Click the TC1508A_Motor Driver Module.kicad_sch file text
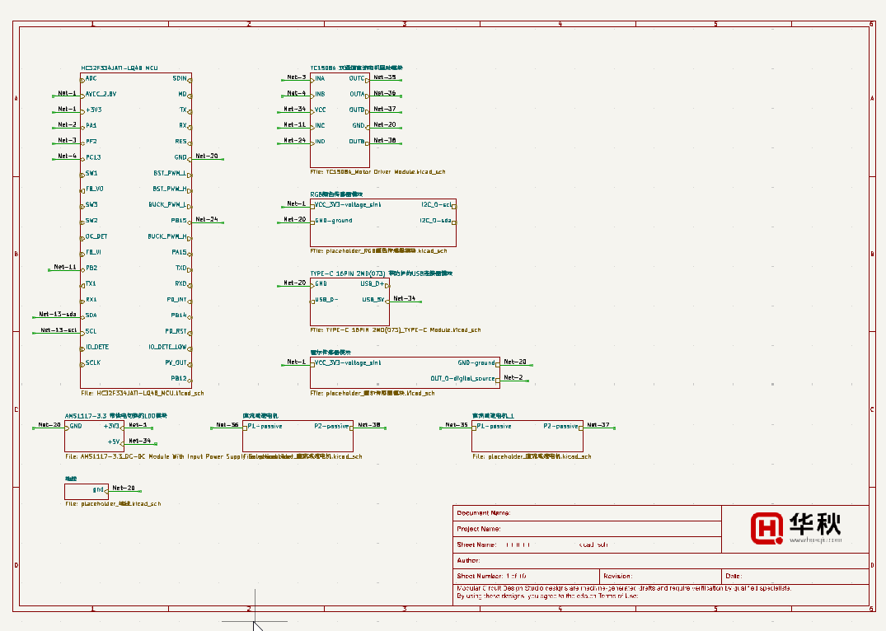This screenshot has width=886, height=631. pos(377,171)
